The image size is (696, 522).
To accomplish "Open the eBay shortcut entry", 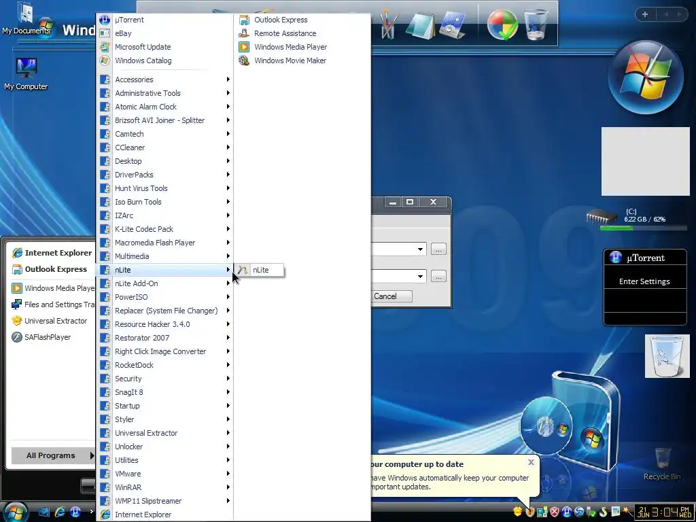I will click(x=164, y=33).
